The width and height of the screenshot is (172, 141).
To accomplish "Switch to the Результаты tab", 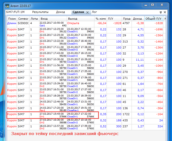I will coord(40,12).
